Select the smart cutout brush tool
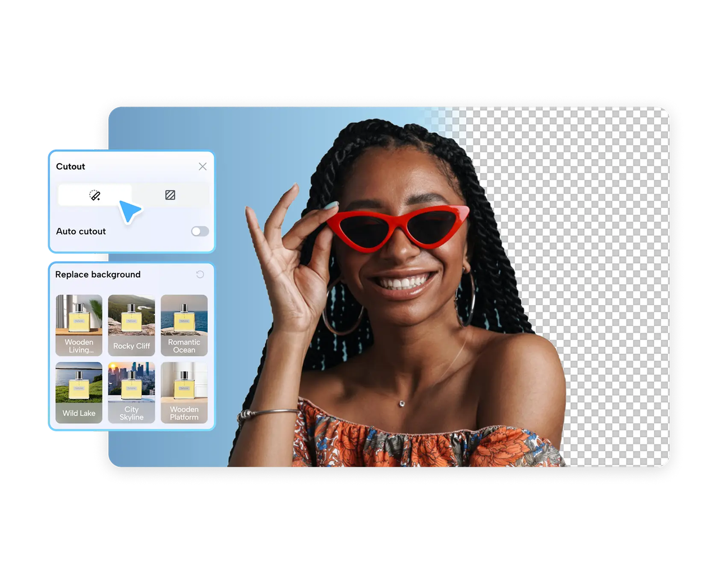Viewport: 718px width, 574px height. 95,195
